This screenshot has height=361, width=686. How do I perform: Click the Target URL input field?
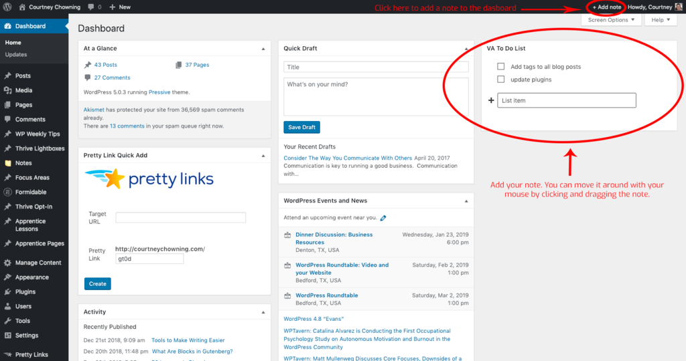click(181, 217)
